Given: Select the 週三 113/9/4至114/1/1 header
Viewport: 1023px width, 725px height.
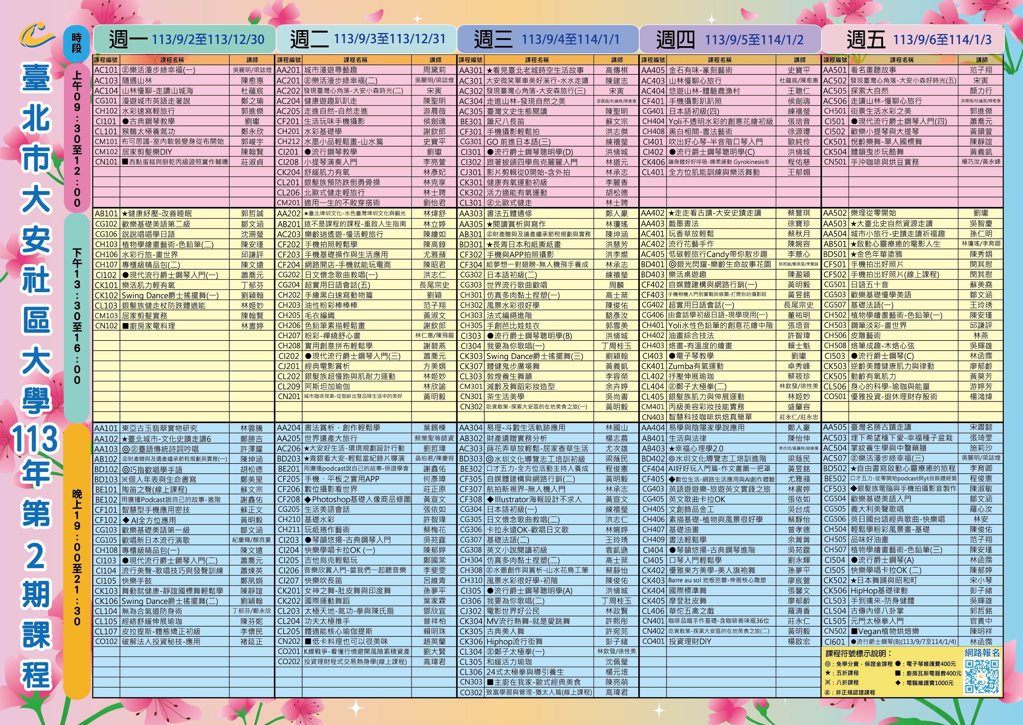Looking at the screenshot, I should (548, 39).
